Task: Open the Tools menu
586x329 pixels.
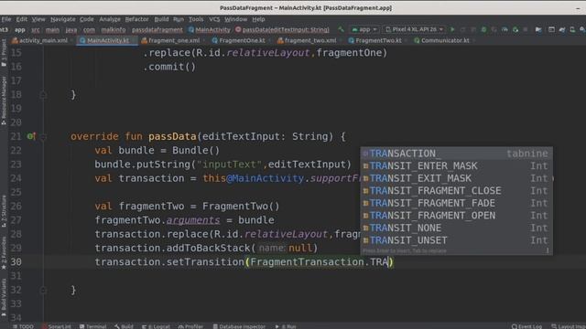Action: [x=196, y=19]
